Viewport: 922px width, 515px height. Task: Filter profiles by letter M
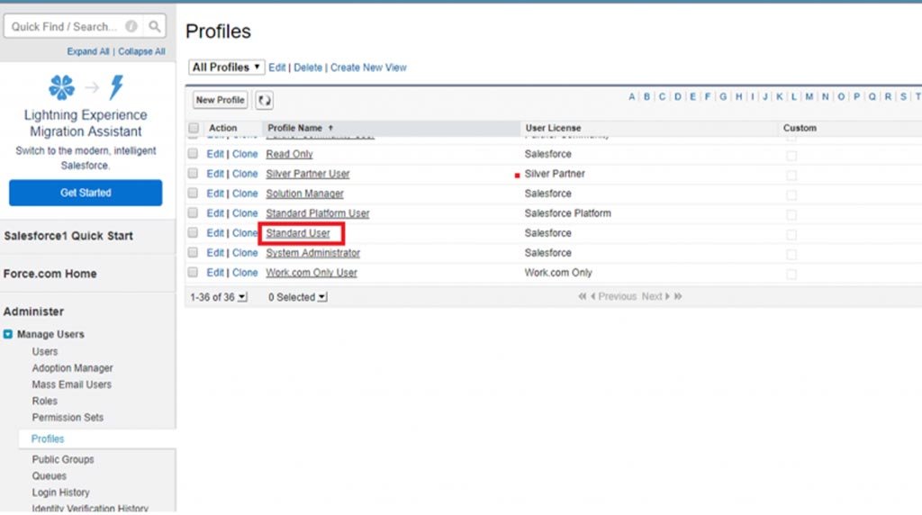pyautogui.click(x=809, y=96)
